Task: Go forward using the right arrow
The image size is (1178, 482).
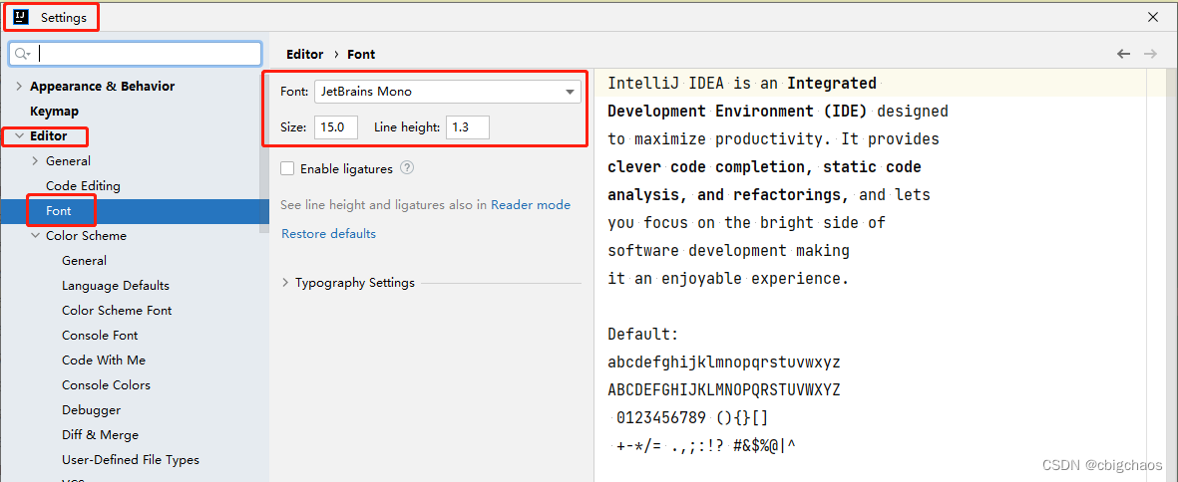Action: click(1149, 54)
